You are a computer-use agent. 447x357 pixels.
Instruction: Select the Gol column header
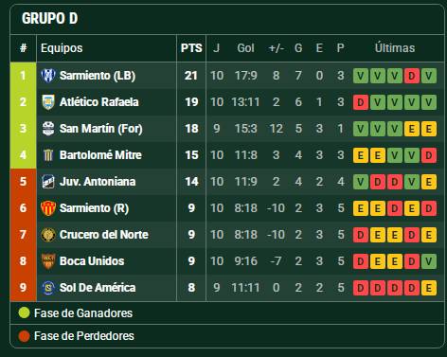point(245,48)
